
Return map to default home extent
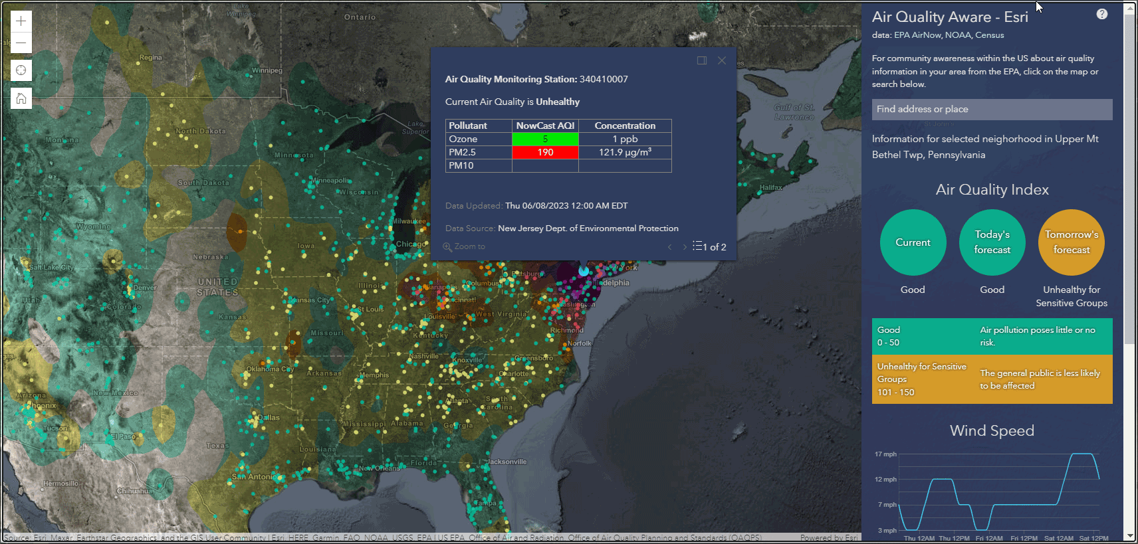[21, 98]
